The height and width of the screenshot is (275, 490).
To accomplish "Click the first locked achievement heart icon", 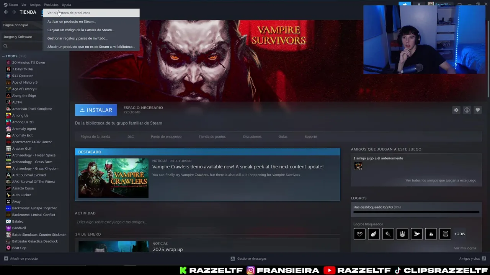I will tap(359, 234).
